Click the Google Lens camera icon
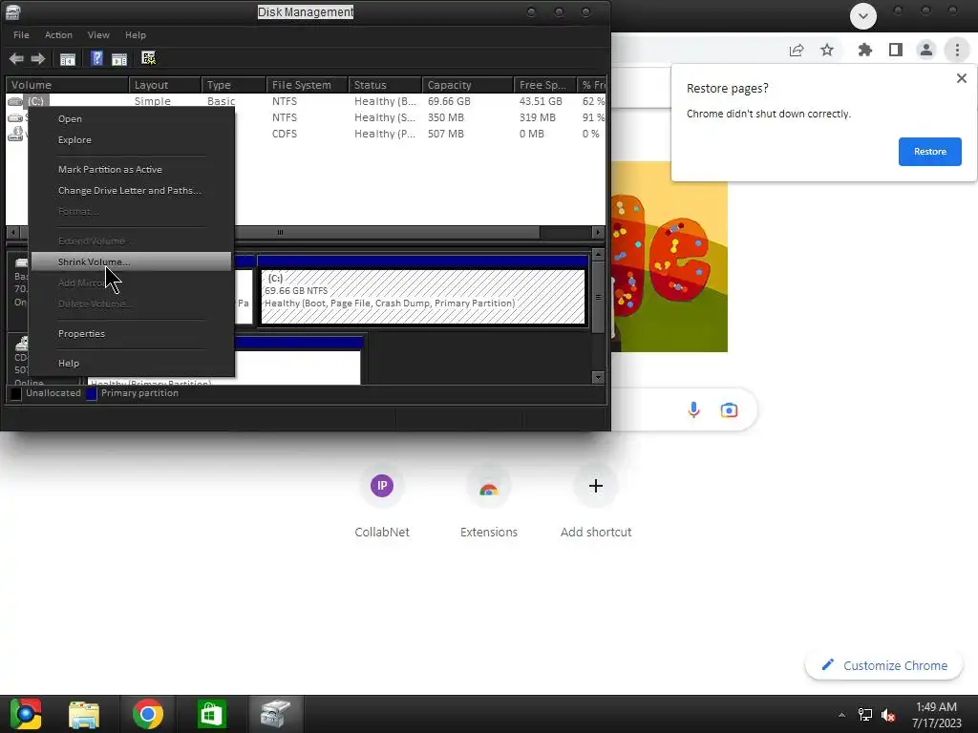978x733 pixels. 729,410
